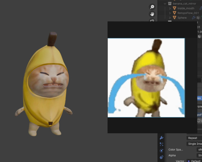202x162 pixels.
Task: Click the RetopoFlow_001 mesh triangle icon
Action: click(174, 13)
